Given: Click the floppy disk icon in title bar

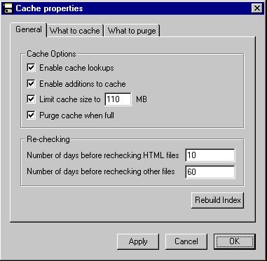Looking at the screenshot, I should 8,8.
